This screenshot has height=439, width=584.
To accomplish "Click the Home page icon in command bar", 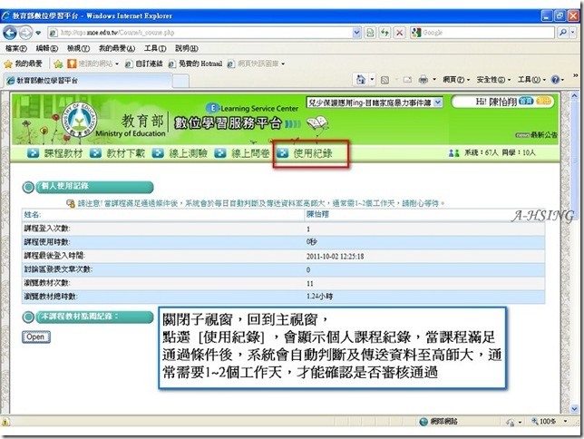I will click(361, 80).
